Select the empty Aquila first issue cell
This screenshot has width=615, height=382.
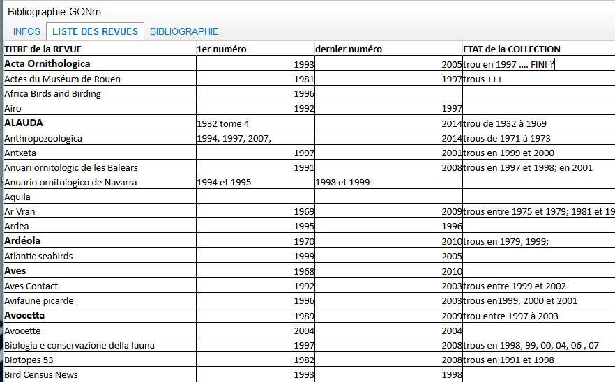click(x=255, y=197)
